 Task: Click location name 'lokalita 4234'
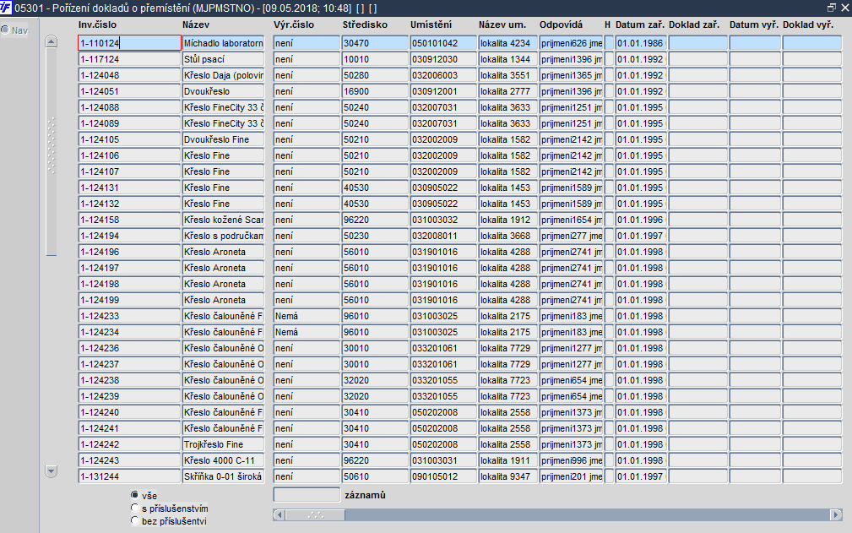coord(508,43)
